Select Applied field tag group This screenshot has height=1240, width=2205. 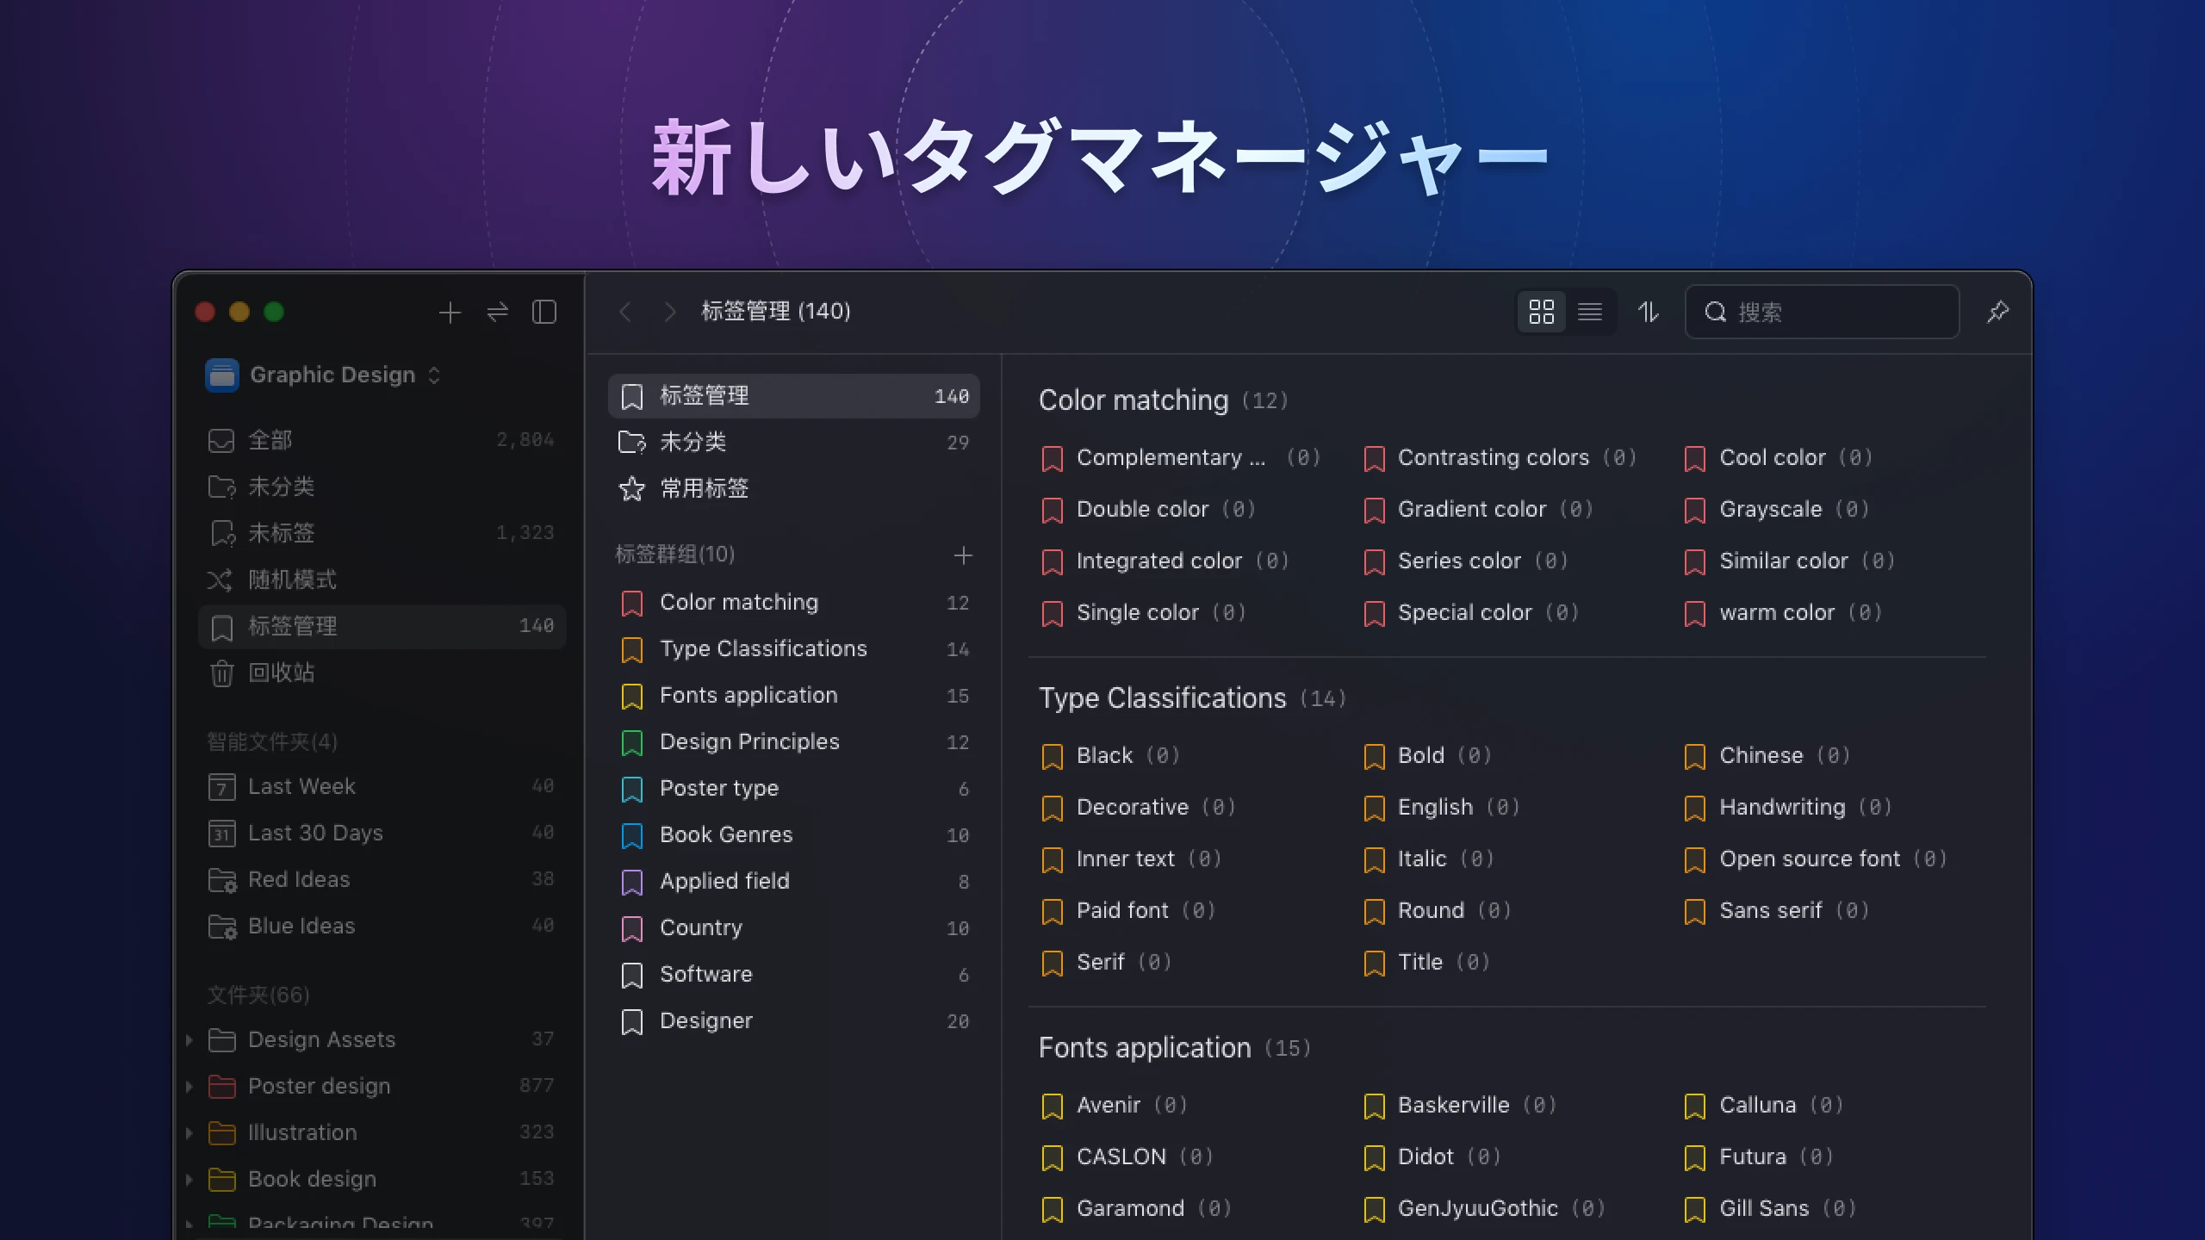click(x=794, y=882)
